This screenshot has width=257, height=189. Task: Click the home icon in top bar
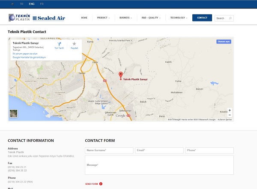(x=12, y=4)
